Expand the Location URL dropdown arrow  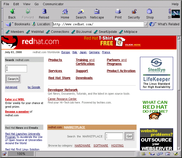[x=146, y=24]
